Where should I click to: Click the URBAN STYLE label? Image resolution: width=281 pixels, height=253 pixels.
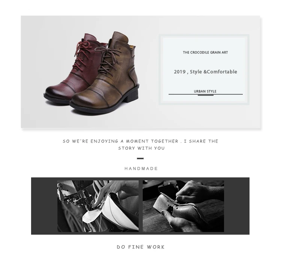click(205, 91)
